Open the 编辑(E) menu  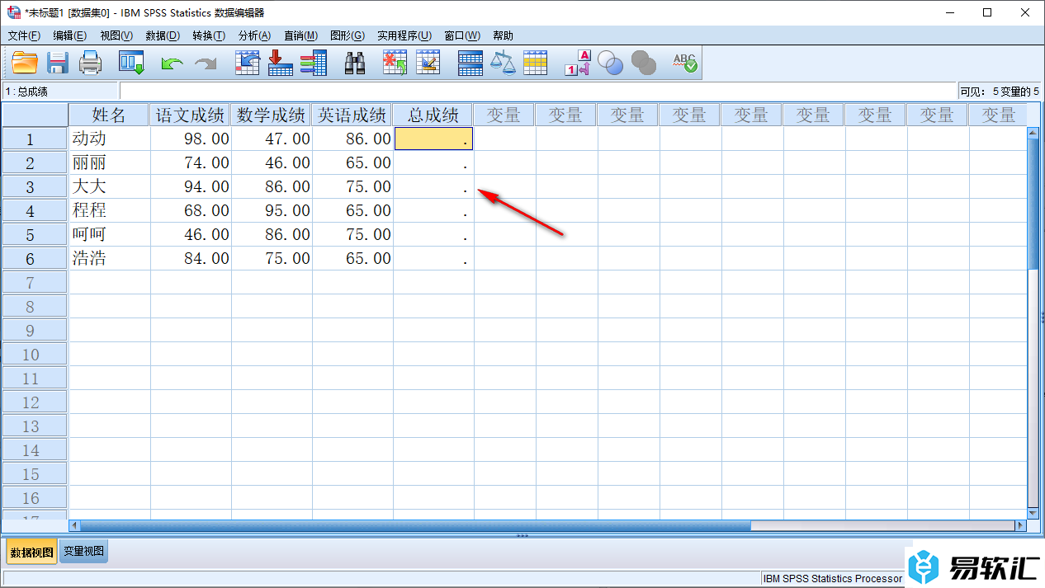coord(70,35)
